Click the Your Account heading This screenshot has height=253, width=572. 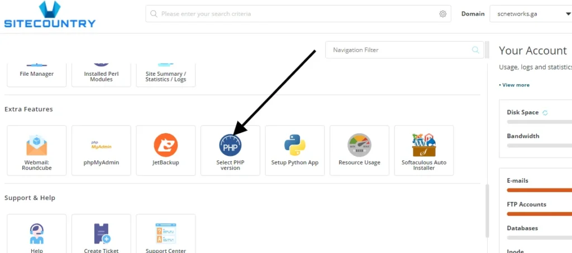533,51
